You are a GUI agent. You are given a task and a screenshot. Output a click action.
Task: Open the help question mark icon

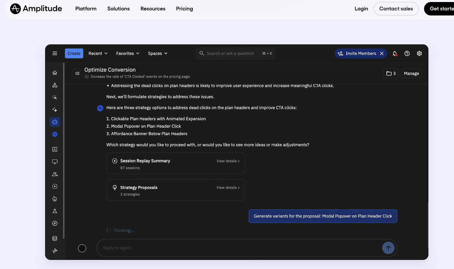click(x=407, y=53)
